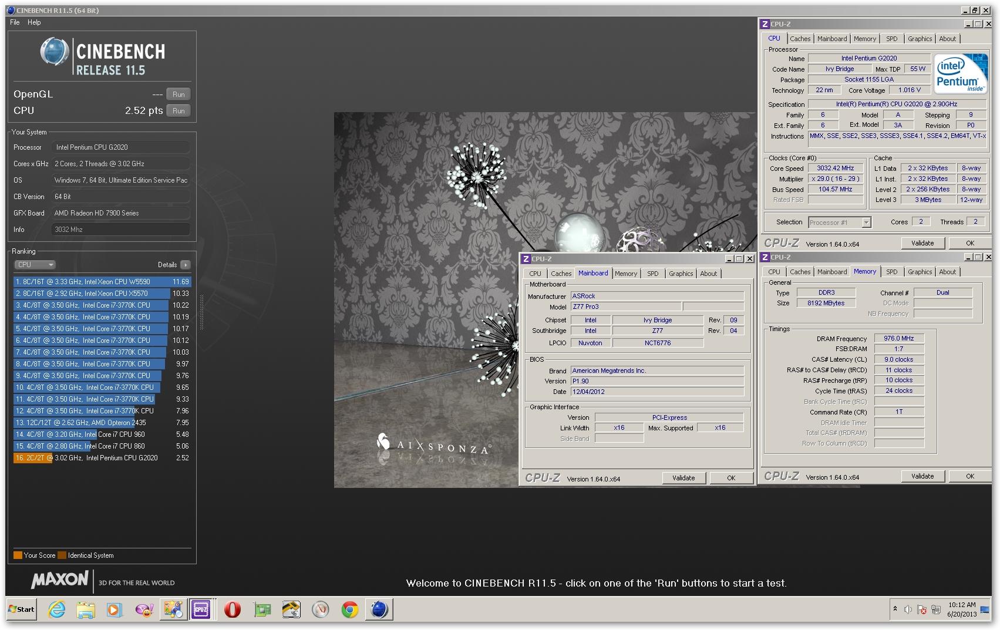Viewport: 1000px width, 630px height.
Task: Select ranking row 13 AMD Opteron 2435
Action: pyautogui.click(x=102, y=423)
